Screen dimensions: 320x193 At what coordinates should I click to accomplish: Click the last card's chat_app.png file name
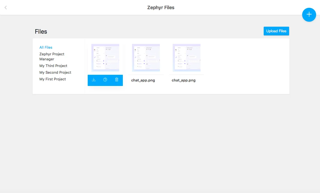184,80
